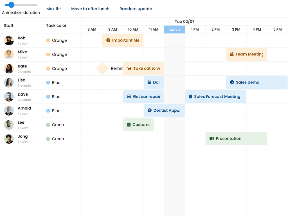The height and width of the screenshot is (216, 288).
Task: Click Move to after lunch button
Action: click(90, 9)
